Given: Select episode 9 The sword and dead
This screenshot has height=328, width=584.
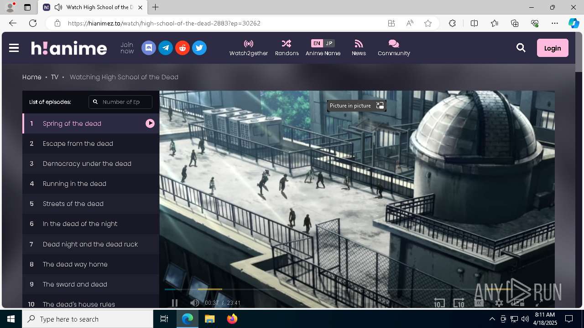Looking at the screenshot, I should click(x=91, y=284).
